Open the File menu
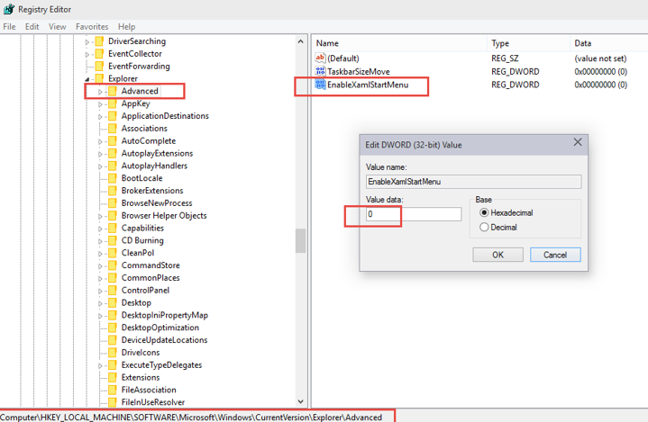648x422 pixels. (x=9, y=26)
